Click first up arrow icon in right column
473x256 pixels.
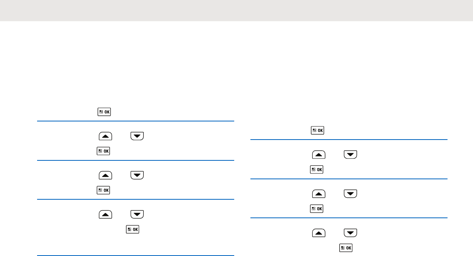point(319,155)
